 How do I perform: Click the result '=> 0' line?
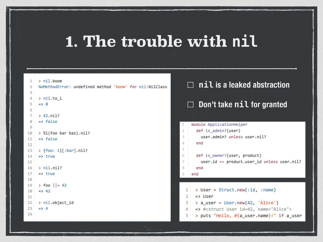point(43,104)
